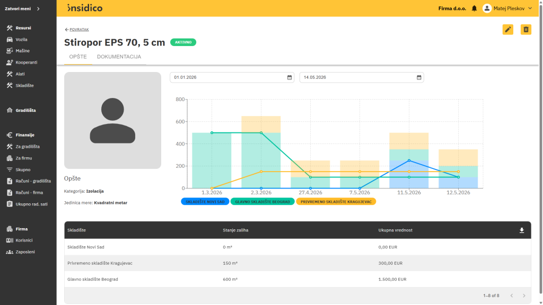Toggle Skladište Novi Sad chart series
The height and width of the screenshot is (305, 543).
(x=205, y=202)
